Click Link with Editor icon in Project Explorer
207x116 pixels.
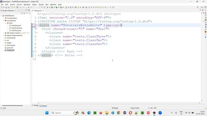24,13
